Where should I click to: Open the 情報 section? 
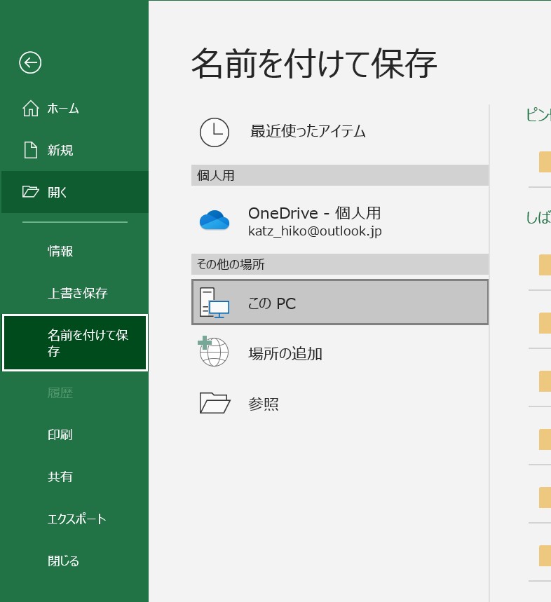click(75, 251)
